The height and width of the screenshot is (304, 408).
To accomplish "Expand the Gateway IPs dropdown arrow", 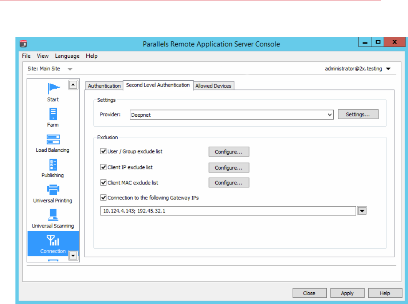I will (362, 211).
